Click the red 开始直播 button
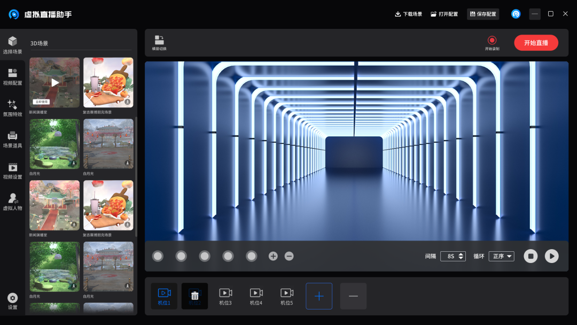Viewport: 577px width, 325px height. coord(536,43)
